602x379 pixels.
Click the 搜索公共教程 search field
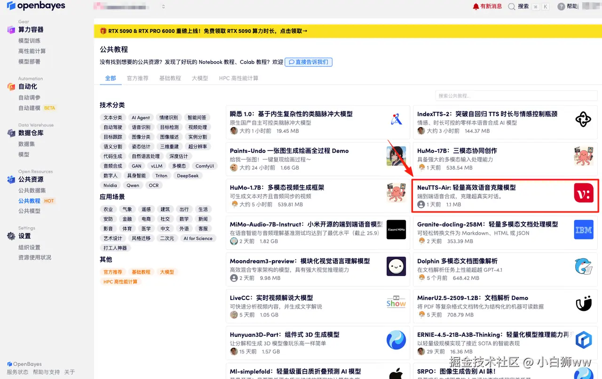click(516, 96)
